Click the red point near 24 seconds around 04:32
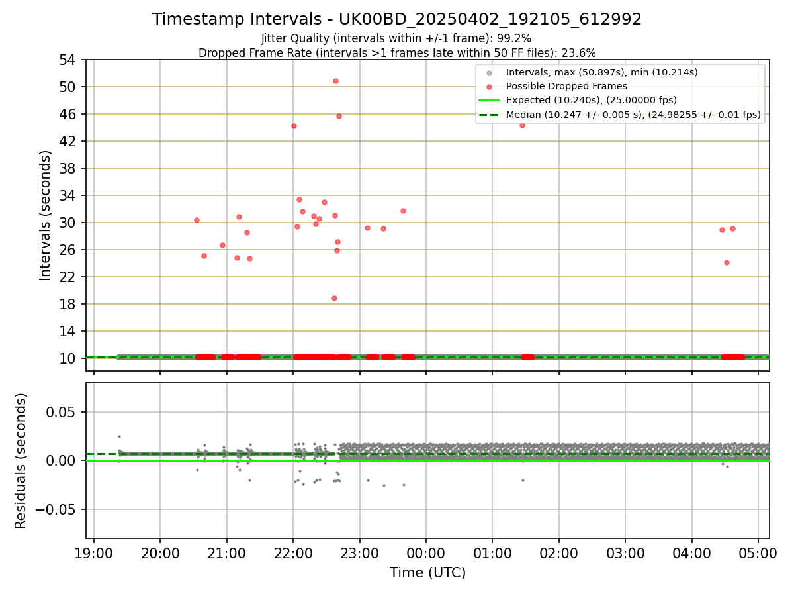The image size is (794, 596). pyautogui.click(x=727, y=262)
